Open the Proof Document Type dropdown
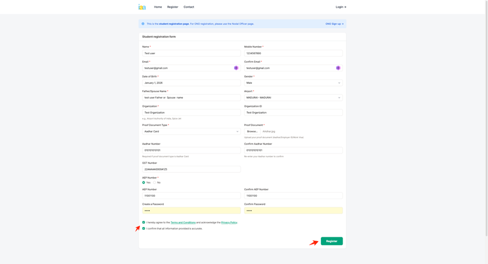488x264 pixels. 191,131
